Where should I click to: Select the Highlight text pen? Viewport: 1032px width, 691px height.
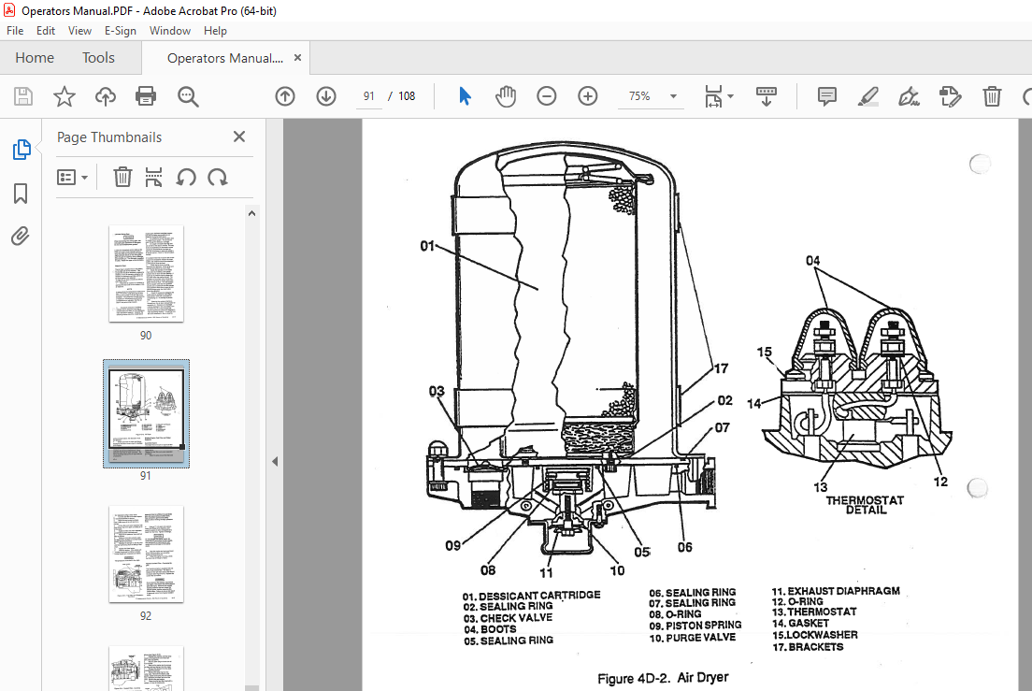pos(868,96)
